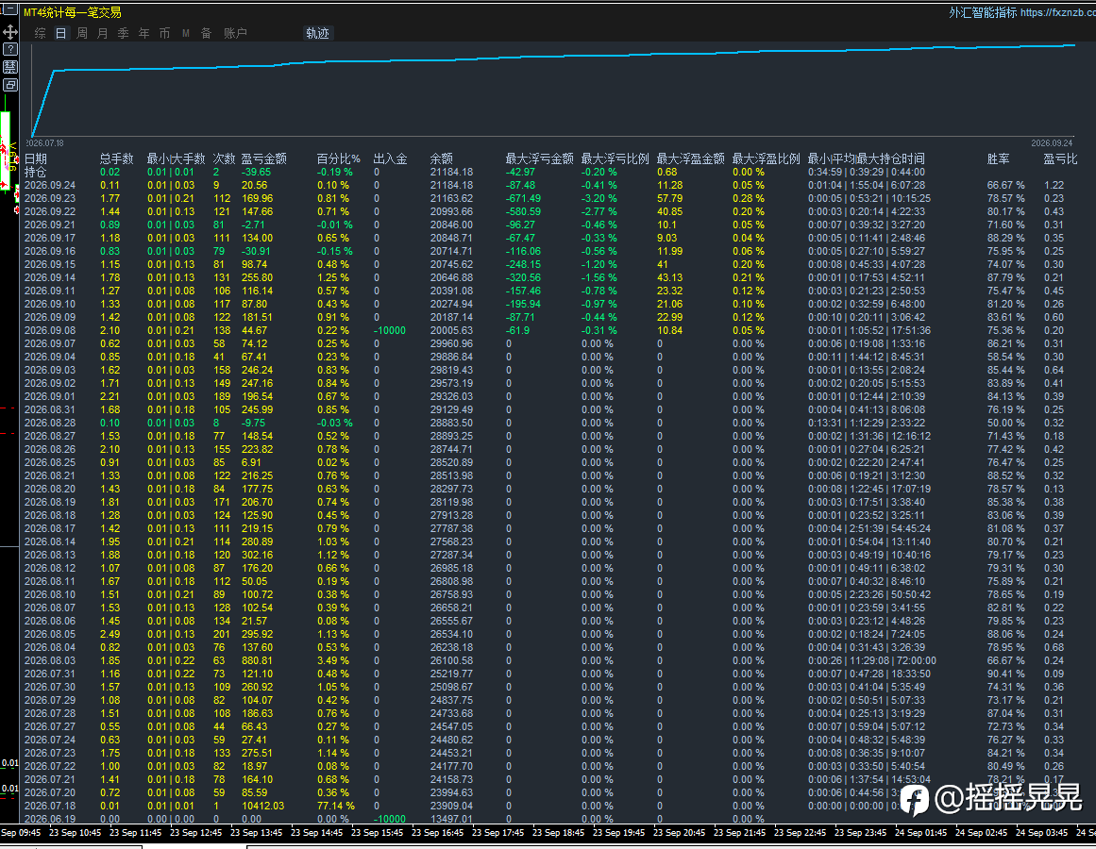Open the 账户 account tab
The height and width of the screenshot is (849, 1096).
coord(236,33)
